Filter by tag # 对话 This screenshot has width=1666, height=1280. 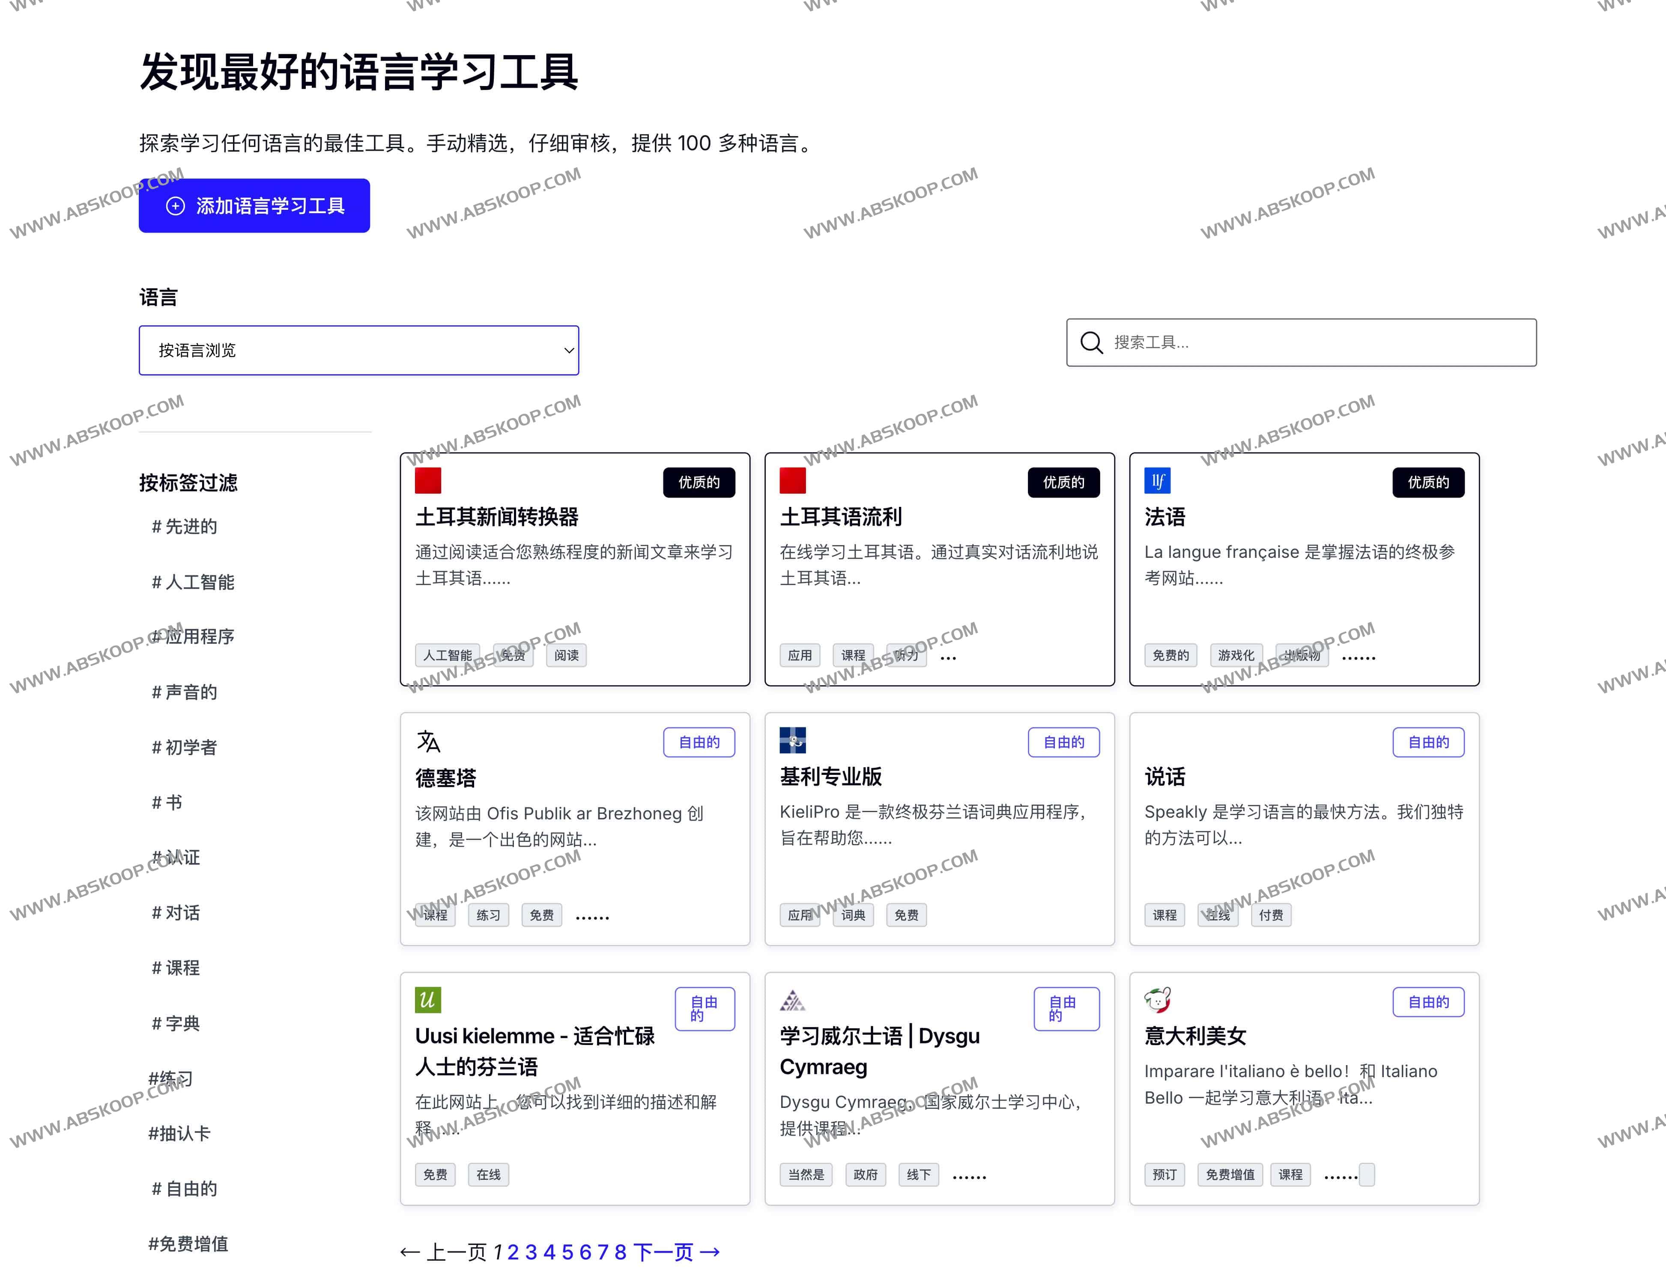176,913
